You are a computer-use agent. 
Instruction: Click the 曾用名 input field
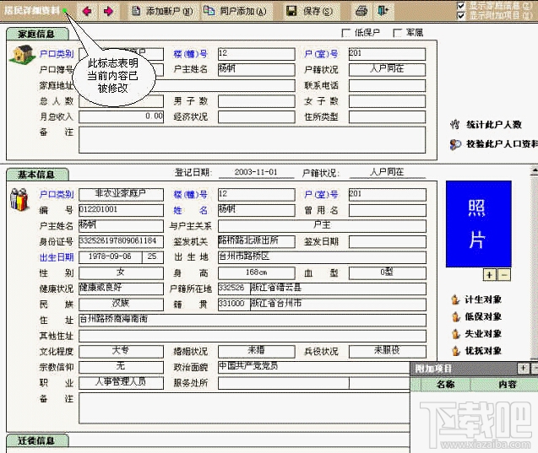pyautogui.click(x=388, y=210)
